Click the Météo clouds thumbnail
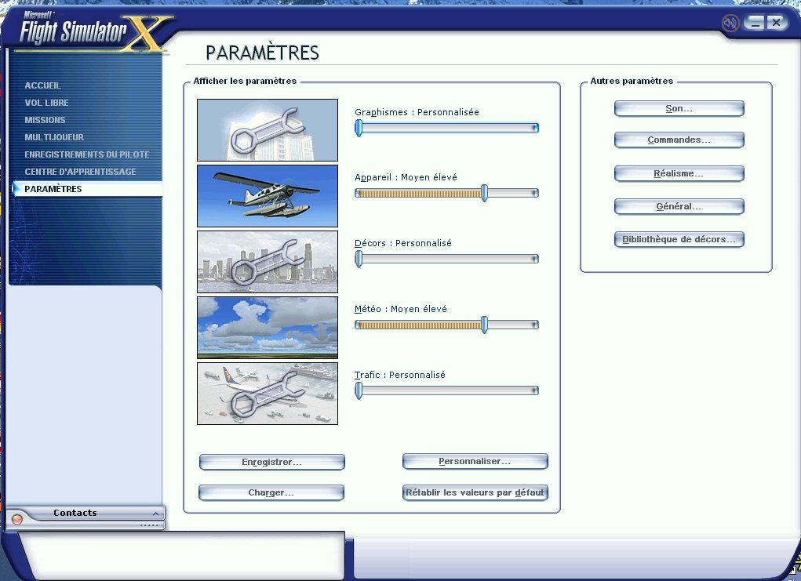The image size is (801, 581). click(268, 328)
